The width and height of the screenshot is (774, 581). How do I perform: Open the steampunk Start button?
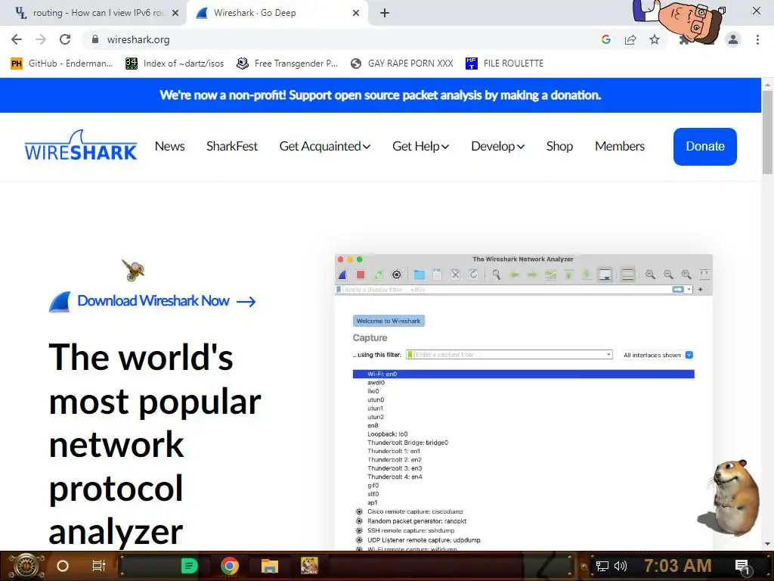click(26, 566)
